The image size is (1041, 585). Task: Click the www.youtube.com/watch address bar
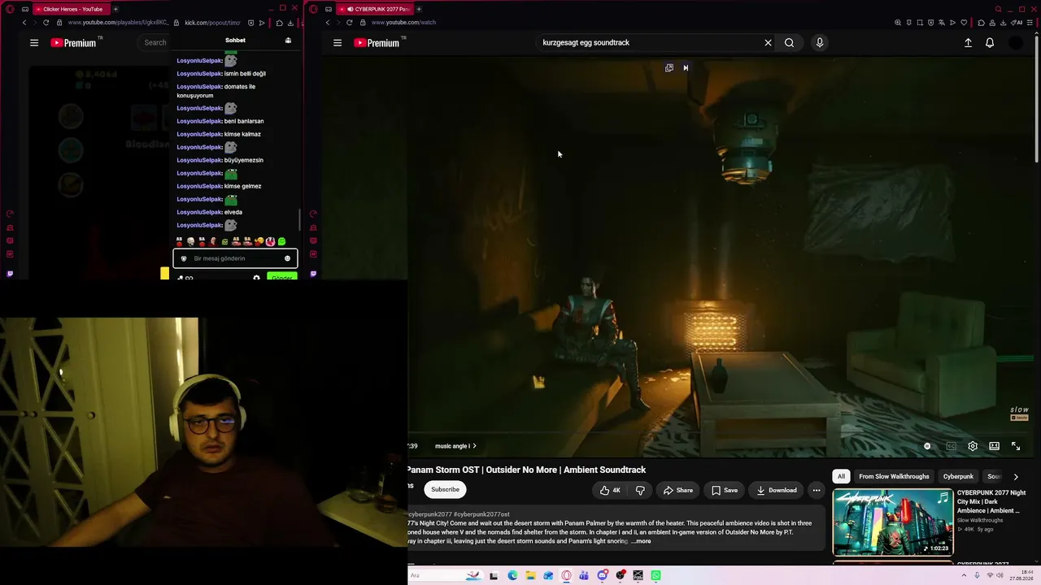pos(404,23)
